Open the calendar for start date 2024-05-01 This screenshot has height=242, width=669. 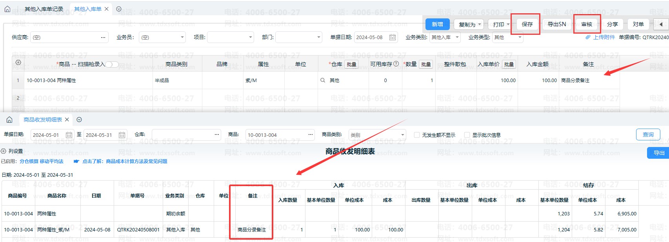coord(69,135)
